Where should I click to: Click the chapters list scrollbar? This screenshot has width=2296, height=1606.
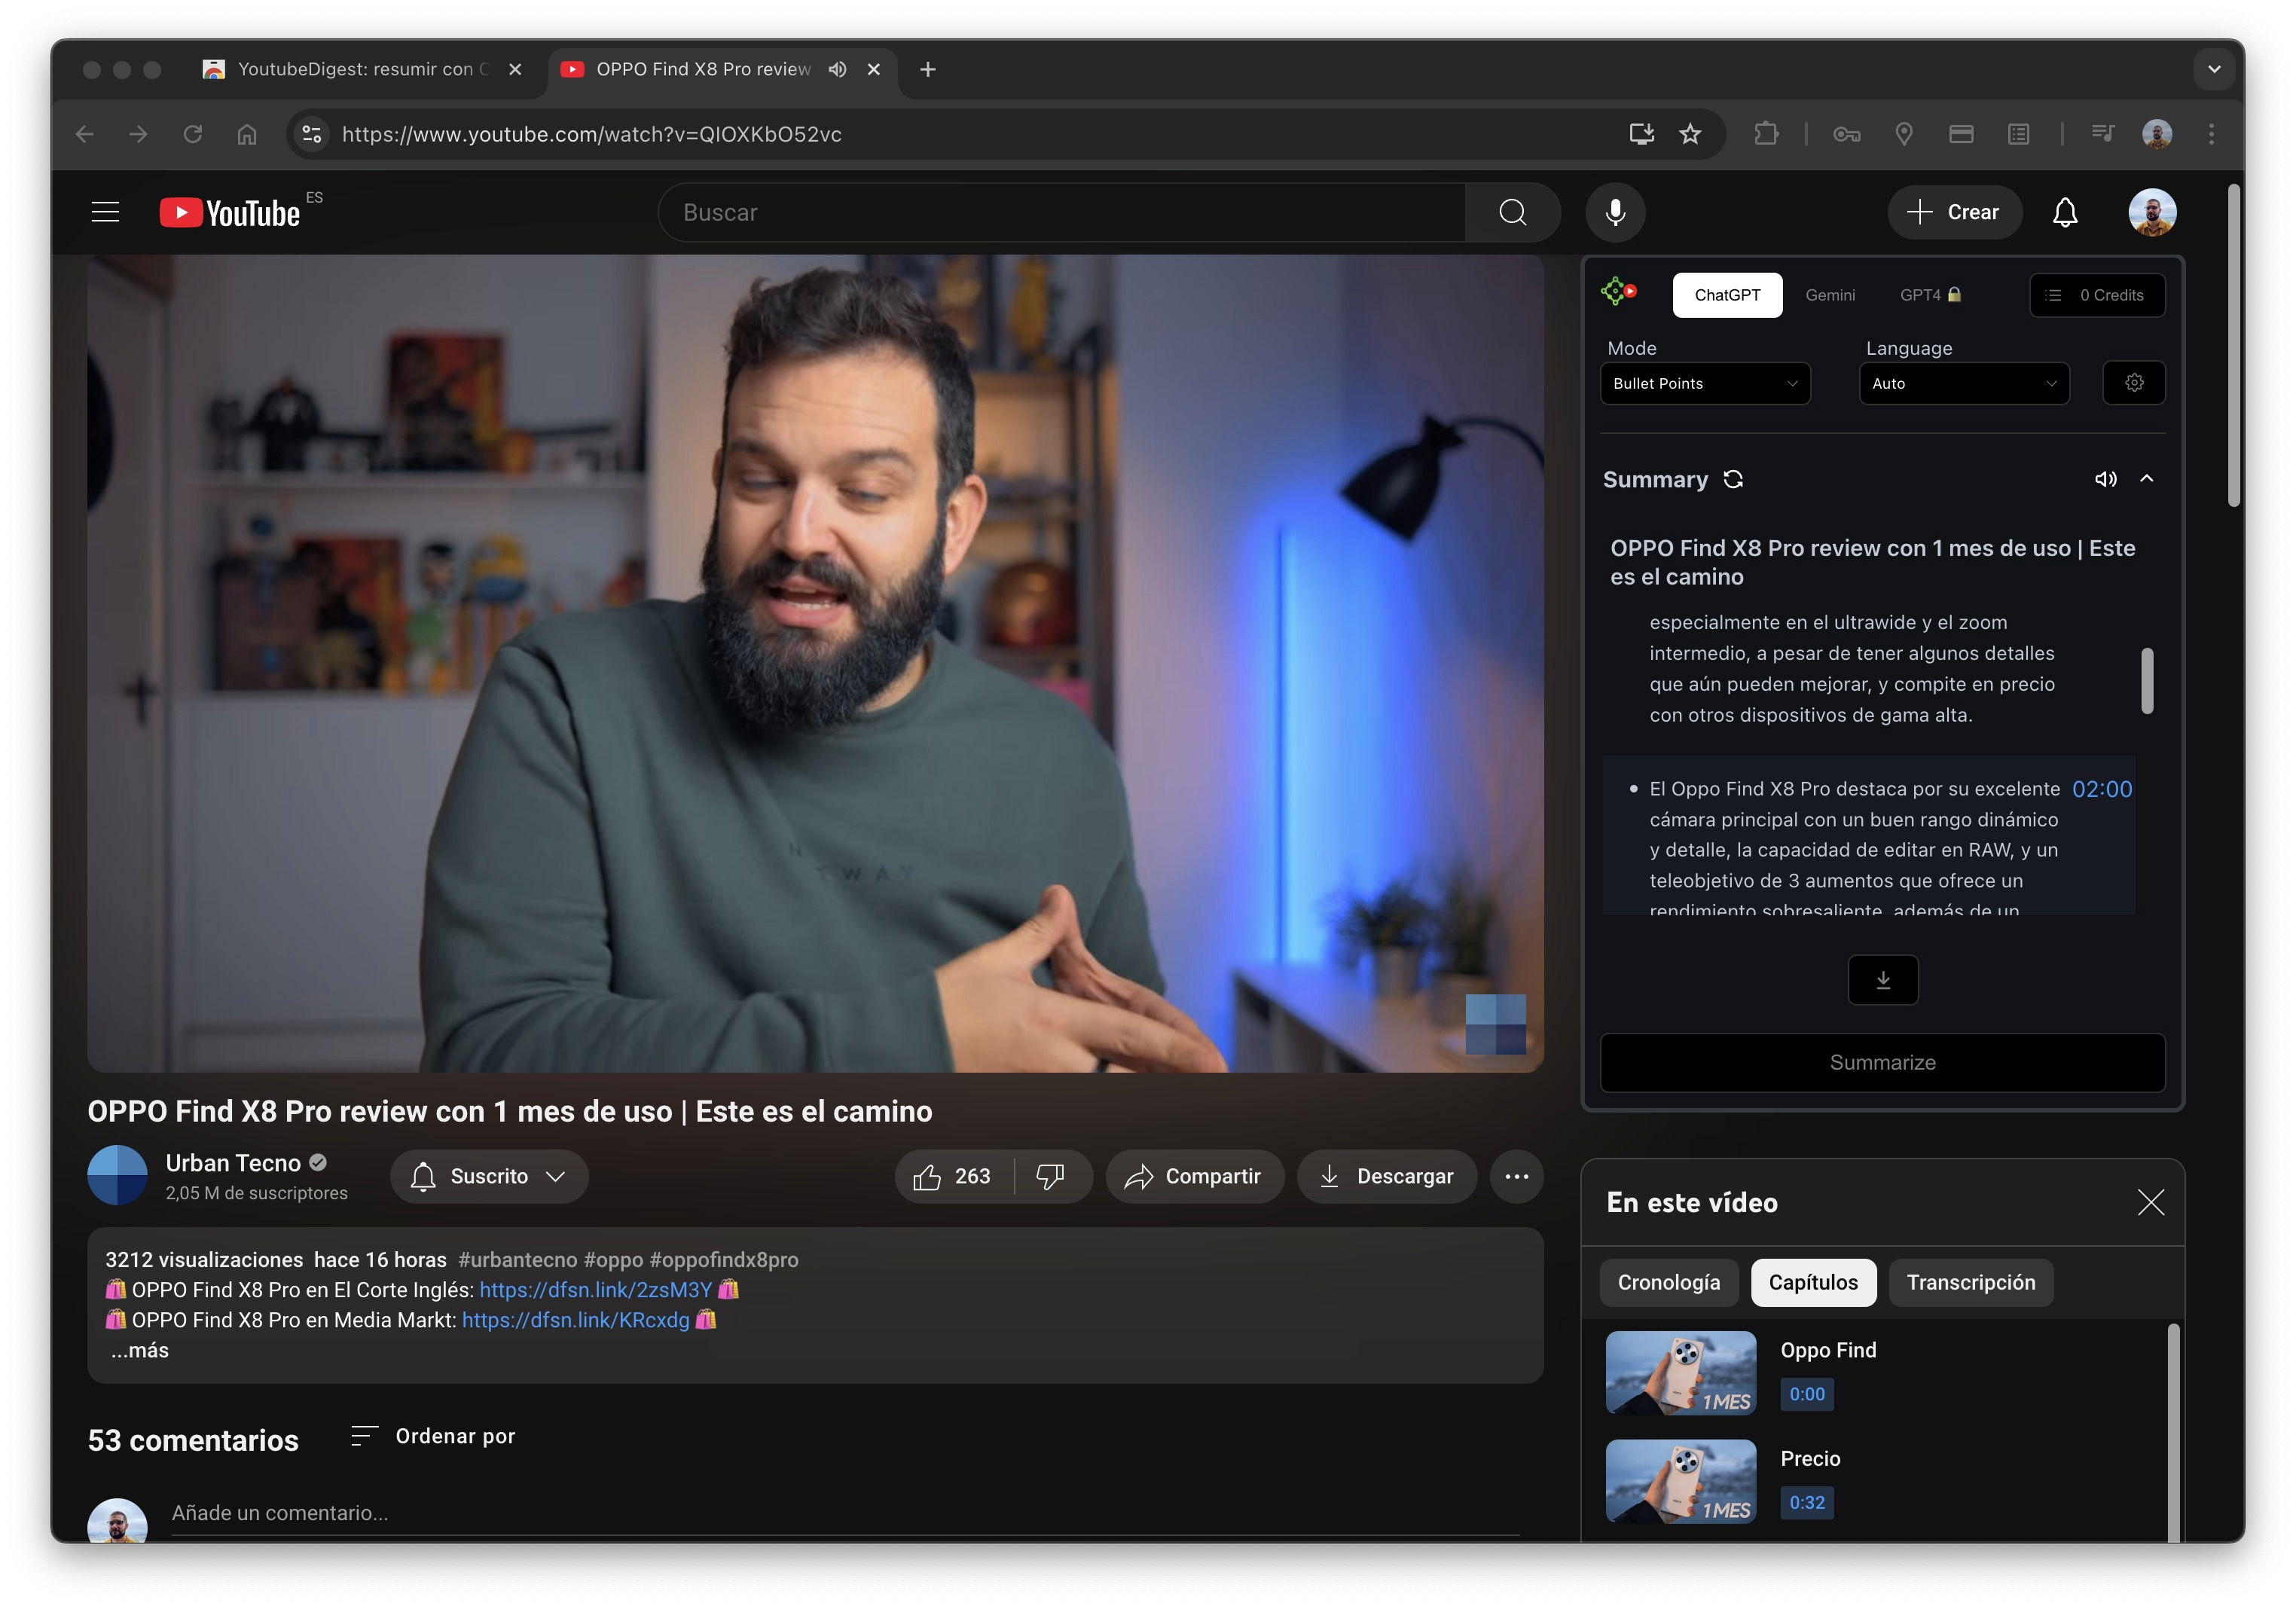(x=2172, y=1432)
